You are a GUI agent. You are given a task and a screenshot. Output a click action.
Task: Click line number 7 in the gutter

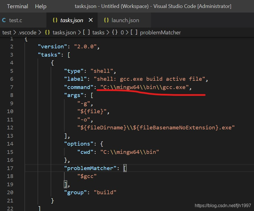12,87
